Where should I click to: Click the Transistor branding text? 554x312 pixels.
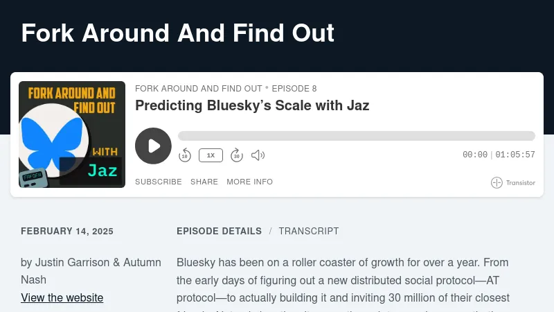pyautogui.click(x=520, y=183)
